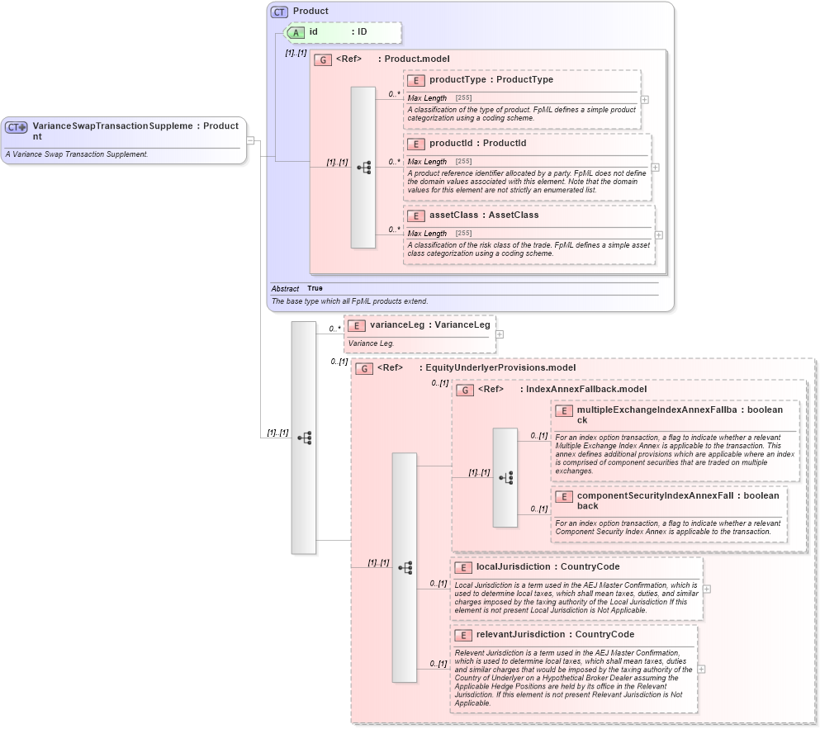Open the AssetClass type link
The image size is (820, 729).
tap(513, 215)
